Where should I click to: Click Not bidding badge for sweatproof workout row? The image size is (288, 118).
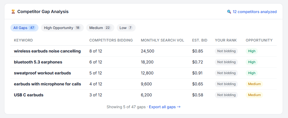click(x=226, y=73)
